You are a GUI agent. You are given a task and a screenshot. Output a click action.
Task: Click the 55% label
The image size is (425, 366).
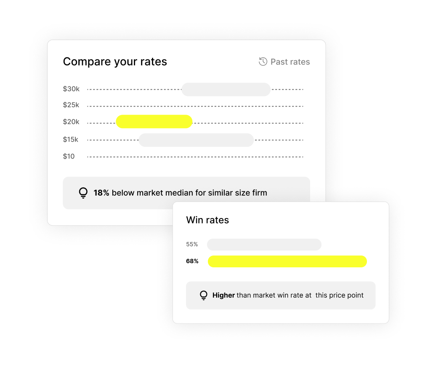(x=192, y=245)
